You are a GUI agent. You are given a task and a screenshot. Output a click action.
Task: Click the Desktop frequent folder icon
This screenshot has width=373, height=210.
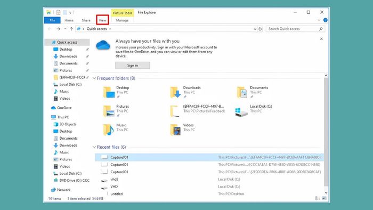[x=109, y=93]
